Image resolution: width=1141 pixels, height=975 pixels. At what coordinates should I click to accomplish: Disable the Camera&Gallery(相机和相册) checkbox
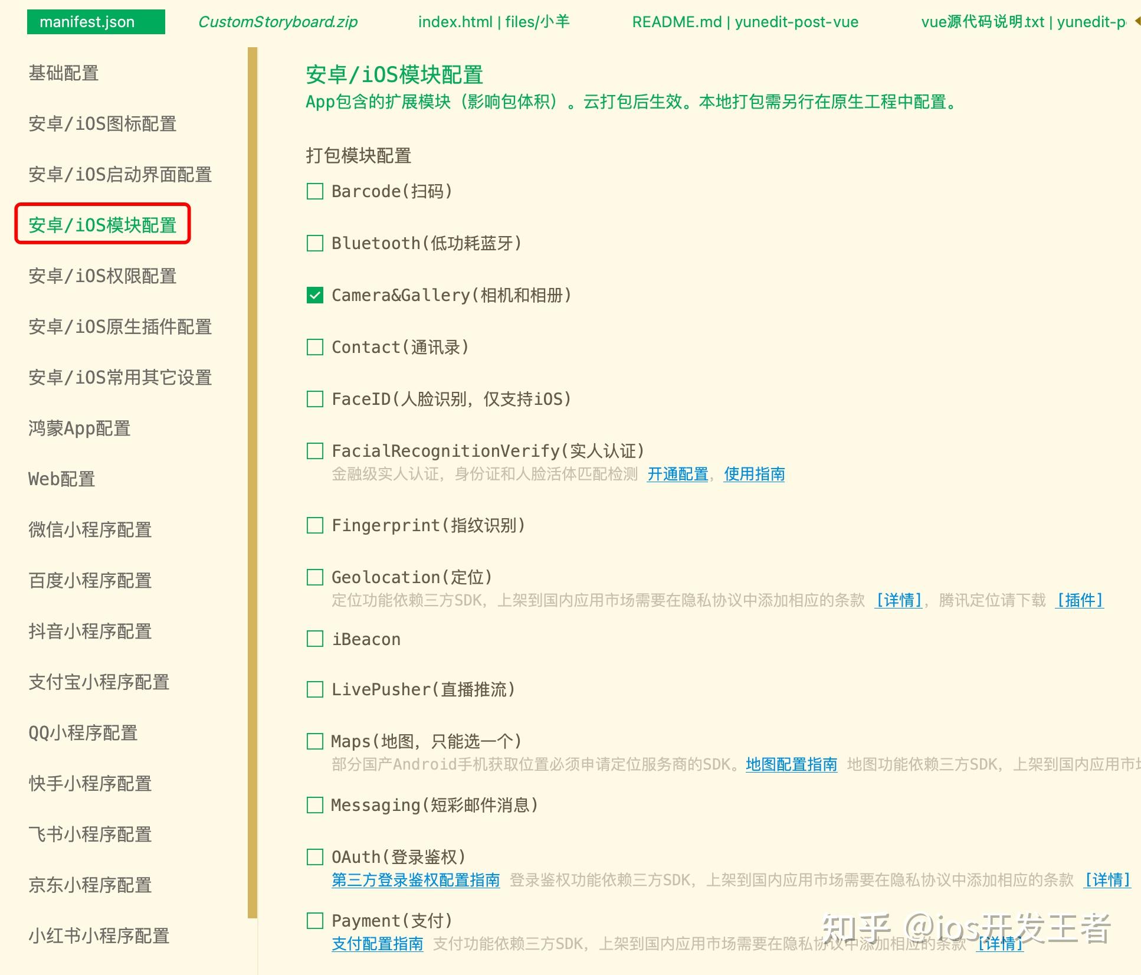314,295
